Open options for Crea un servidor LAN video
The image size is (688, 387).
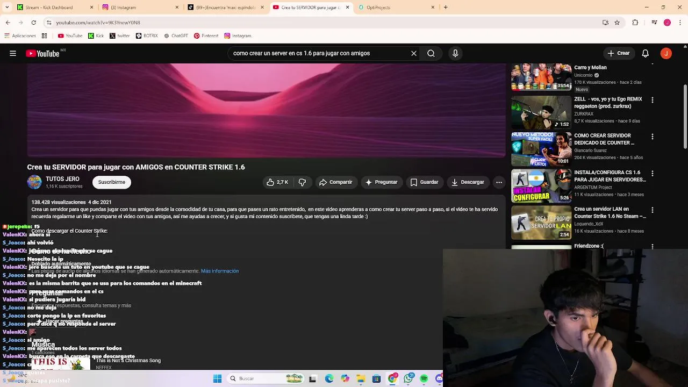[x=653, y=210]
